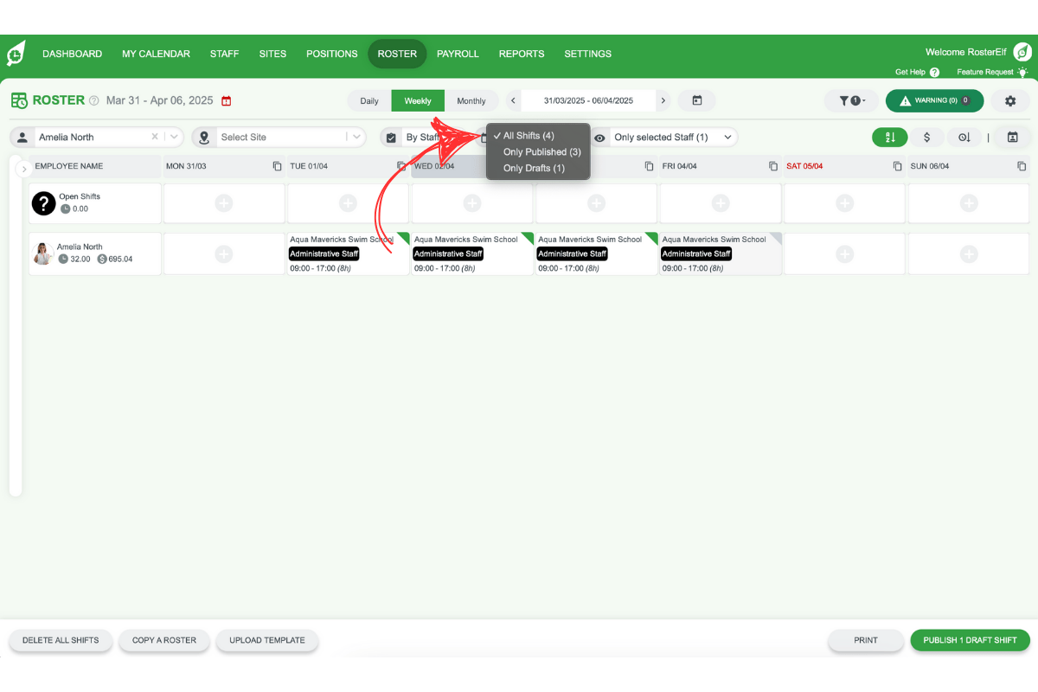The width and height of the screenshot is (1038, 692).
Task: Click the WARNING (0) status indicator
Action: 934,100
